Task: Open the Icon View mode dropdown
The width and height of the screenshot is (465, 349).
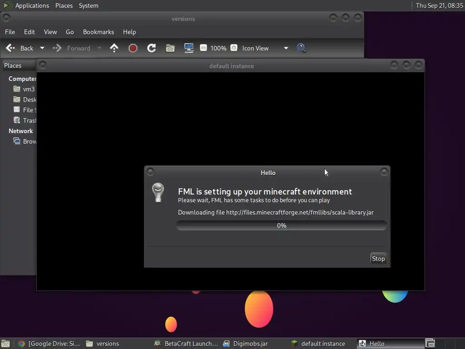Action: click(x=265, y=48)
